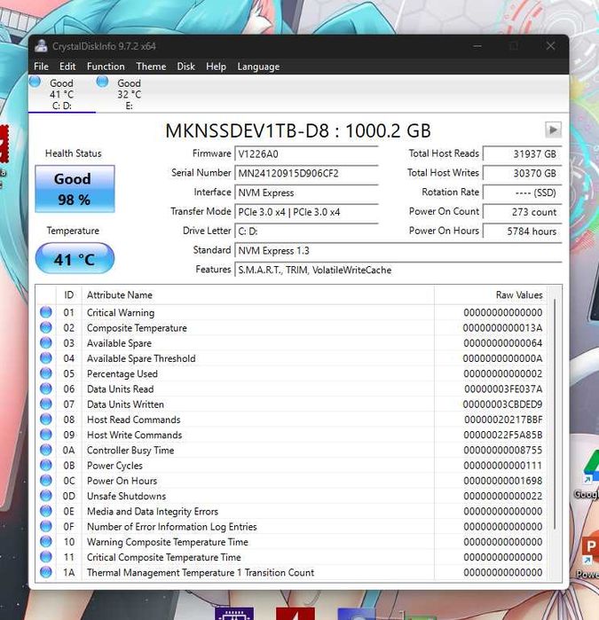Click the blue status orb for Composite Temperature
Image resolution: width=599 pixels, height=620 pixels.
pyautogui.click(x=46, y=327)
